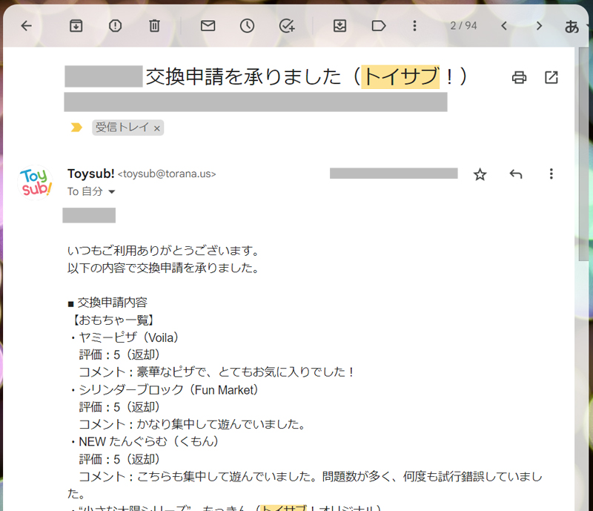This screenshot has height=511, width=593.
Task: Click the email subject 交換申請を承りました
Action: pos(244,76)
